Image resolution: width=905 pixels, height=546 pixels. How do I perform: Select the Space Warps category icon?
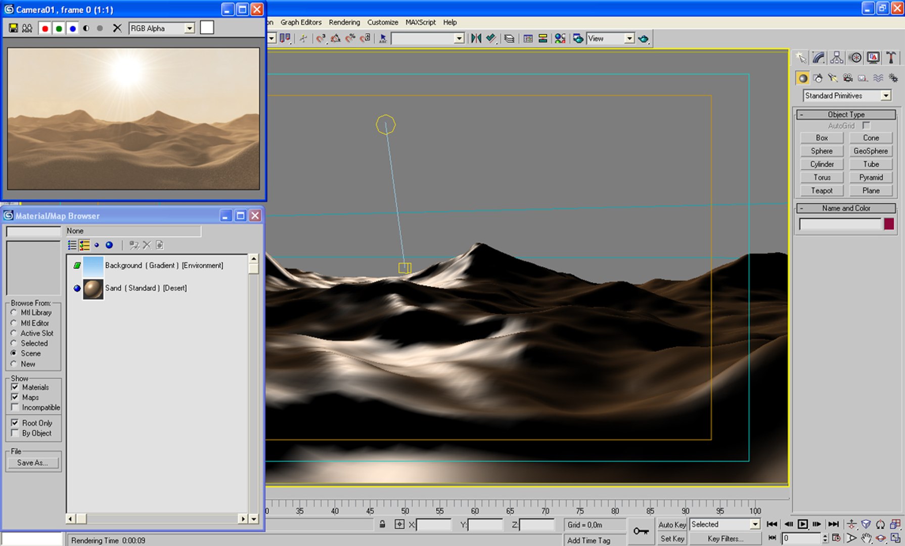[x=878, y=78]
